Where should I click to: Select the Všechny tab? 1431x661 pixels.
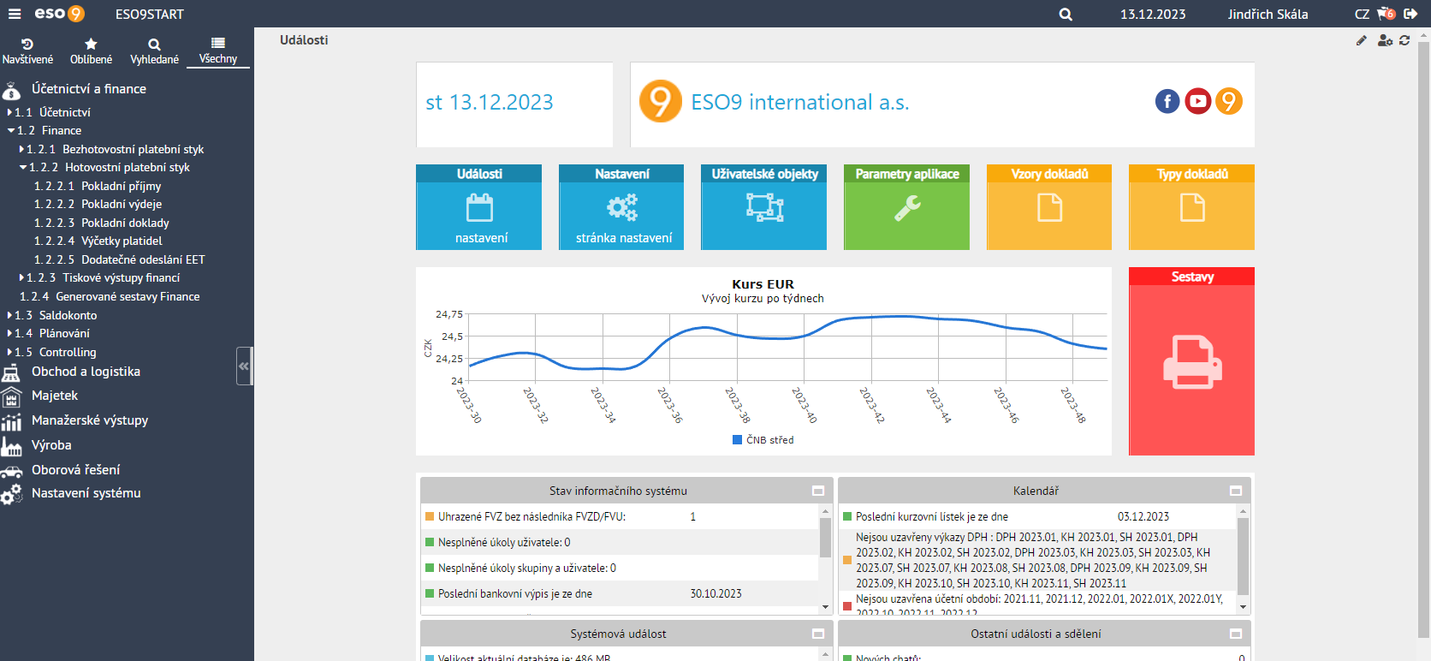point(218,51)
